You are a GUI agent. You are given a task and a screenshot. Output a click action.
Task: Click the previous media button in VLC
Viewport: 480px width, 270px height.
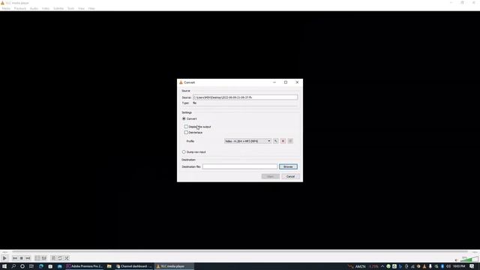[15, 258]
